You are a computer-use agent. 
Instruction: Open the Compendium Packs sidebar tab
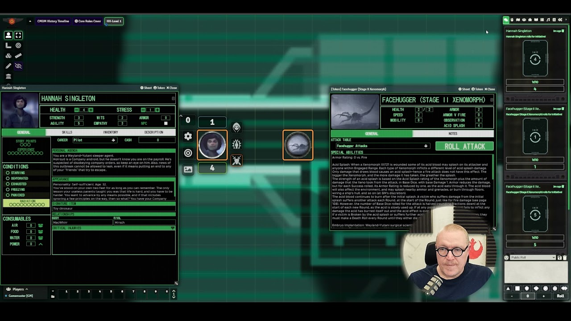point(554,20)
